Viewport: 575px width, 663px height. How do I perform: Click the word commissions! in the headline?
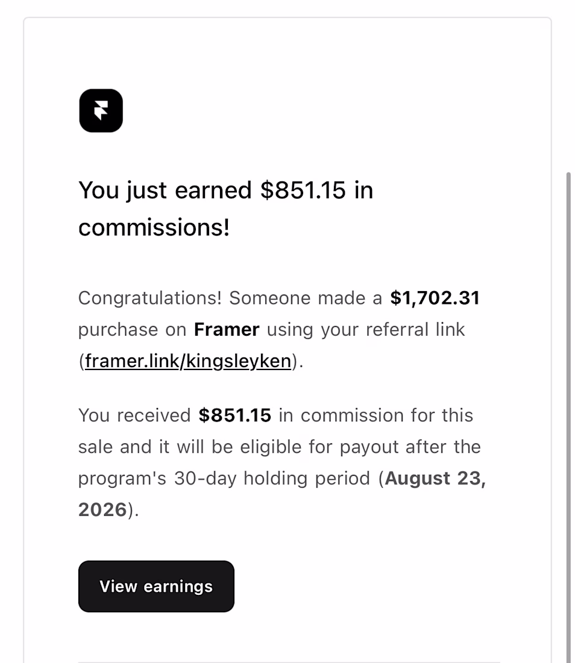pos(154,227)
